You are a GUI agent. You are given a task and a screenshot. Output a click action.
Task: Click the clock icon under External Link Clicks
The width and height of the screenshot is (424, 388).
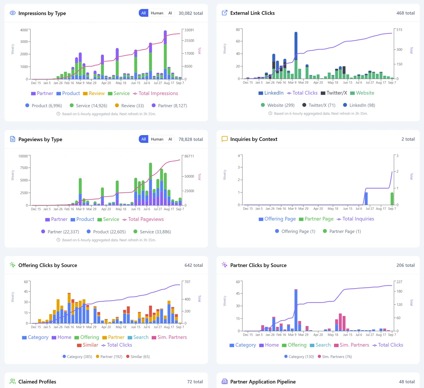pyautogui.click(x=270, y=113)
